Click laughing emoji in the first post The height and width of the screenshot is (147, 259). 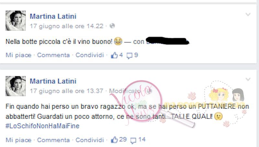(x=118, y=41)
